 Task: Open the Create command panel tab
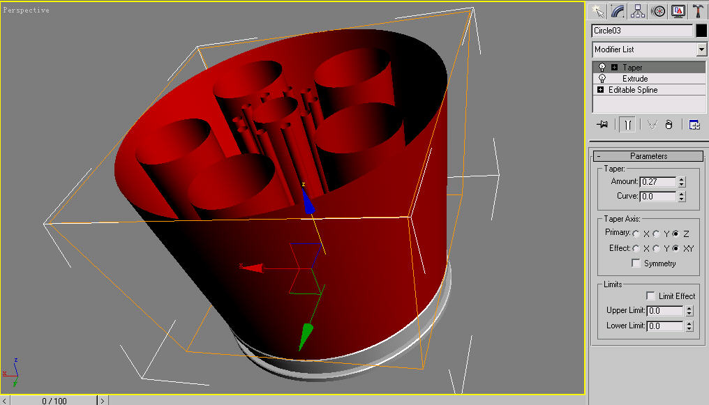pyautogui.click(x=597, y=11)
